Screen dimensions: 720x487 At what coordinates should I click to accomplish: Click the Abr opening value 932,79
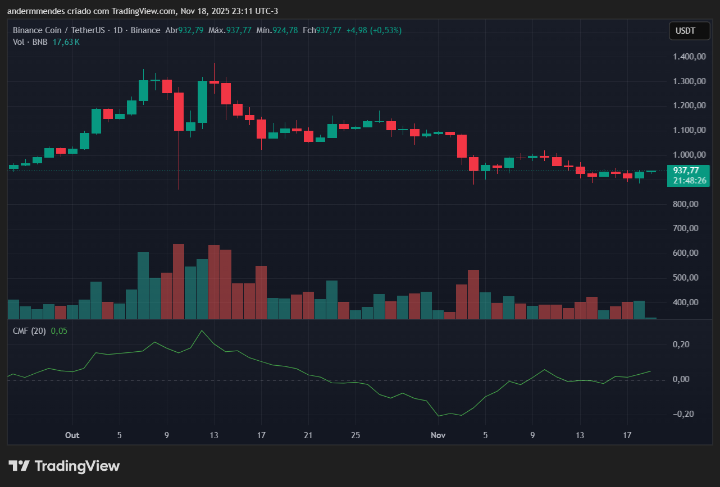[190, 30]
